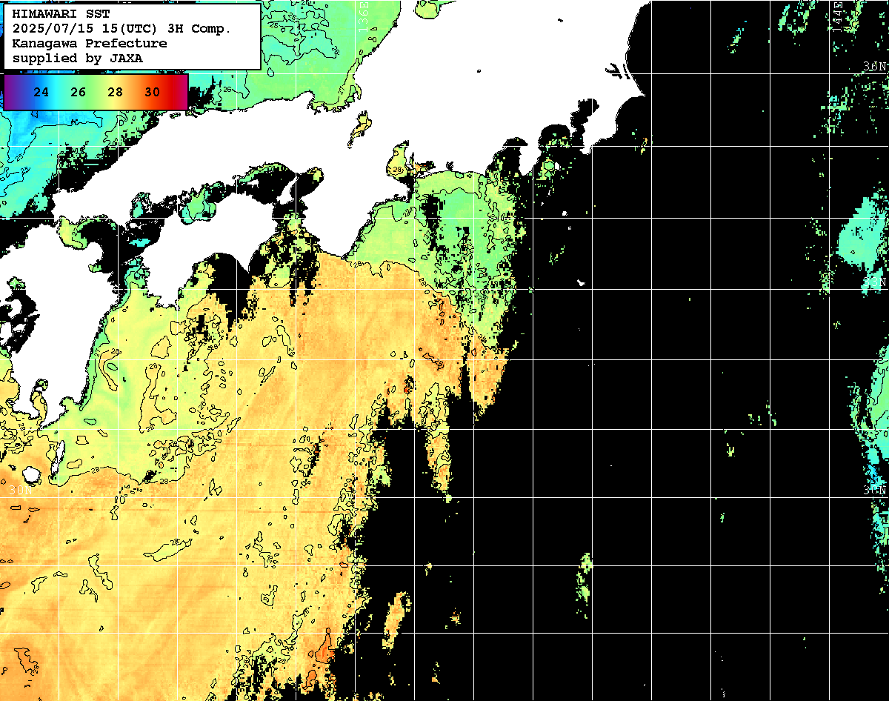889x701 pixels.
Task: Click the '36N' latitude label on right edge
Action: pos(876,67)
